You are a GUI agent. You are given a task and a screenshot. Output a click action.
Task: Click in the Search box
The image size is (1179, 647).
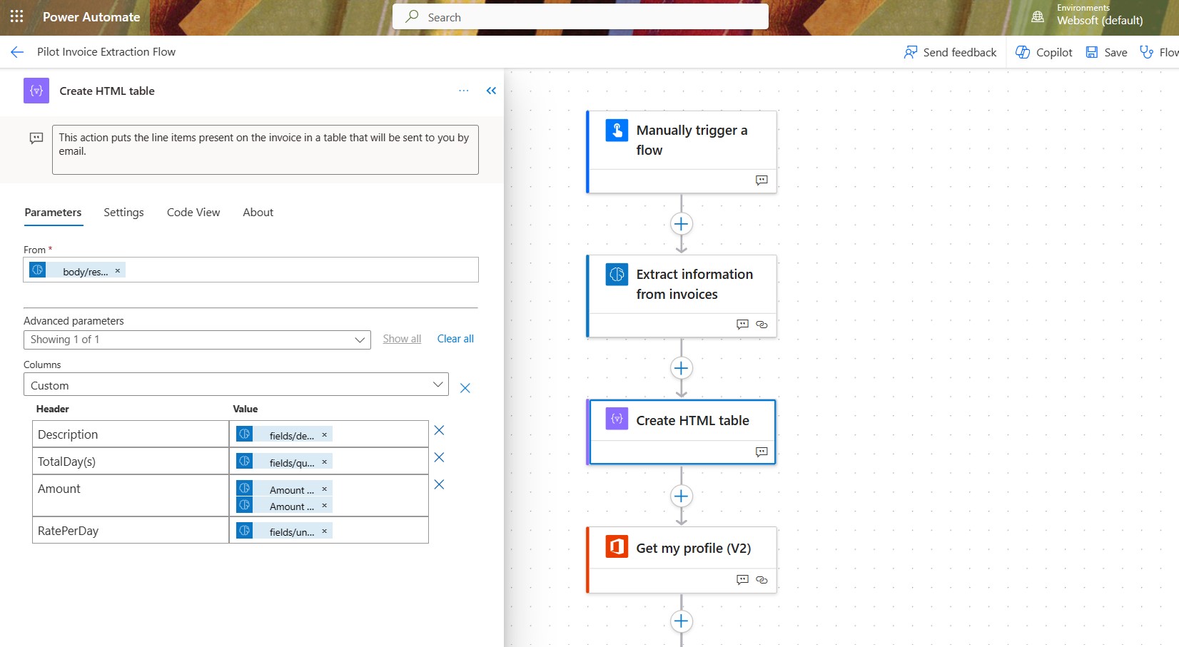click(x=580, y=16)
